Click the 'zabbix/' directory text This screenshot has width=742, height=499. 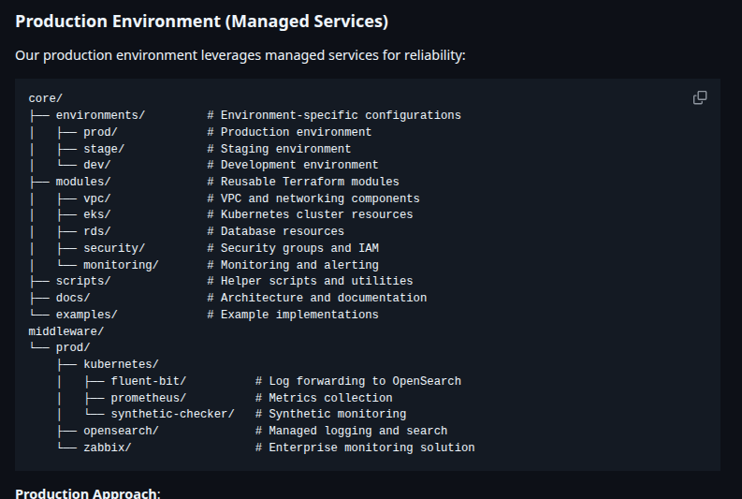point(108,448)
